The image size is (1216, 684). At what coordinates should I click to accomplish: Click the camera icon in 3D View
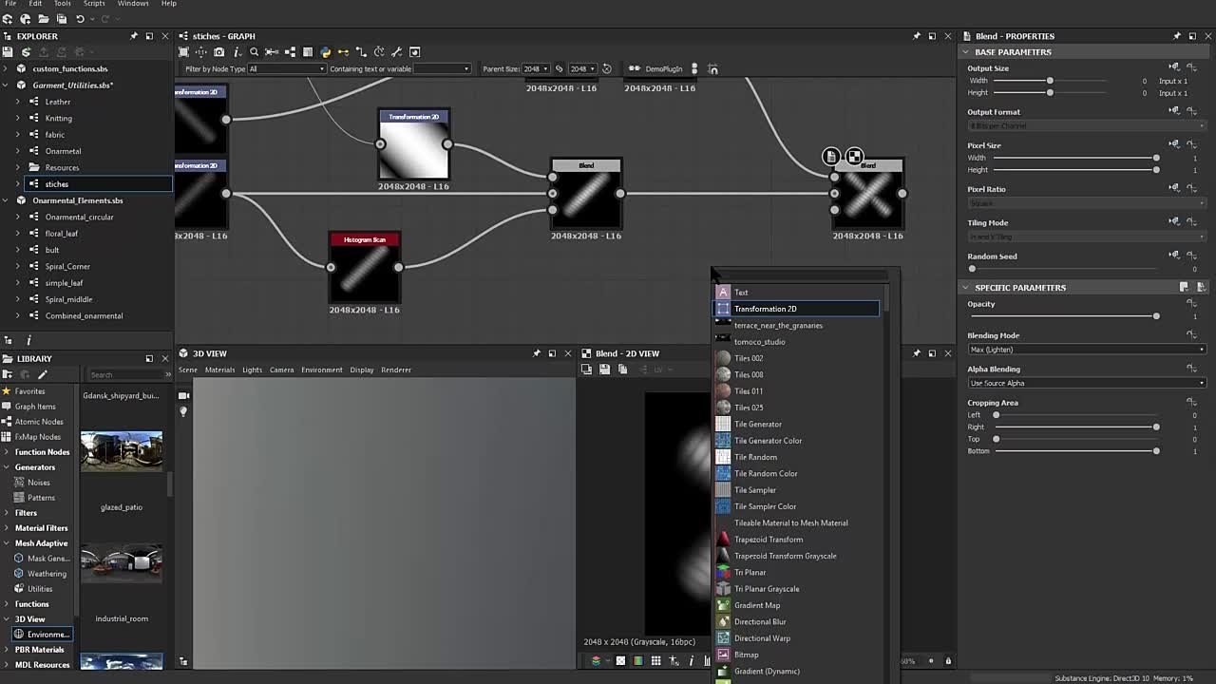coord(183,395)
